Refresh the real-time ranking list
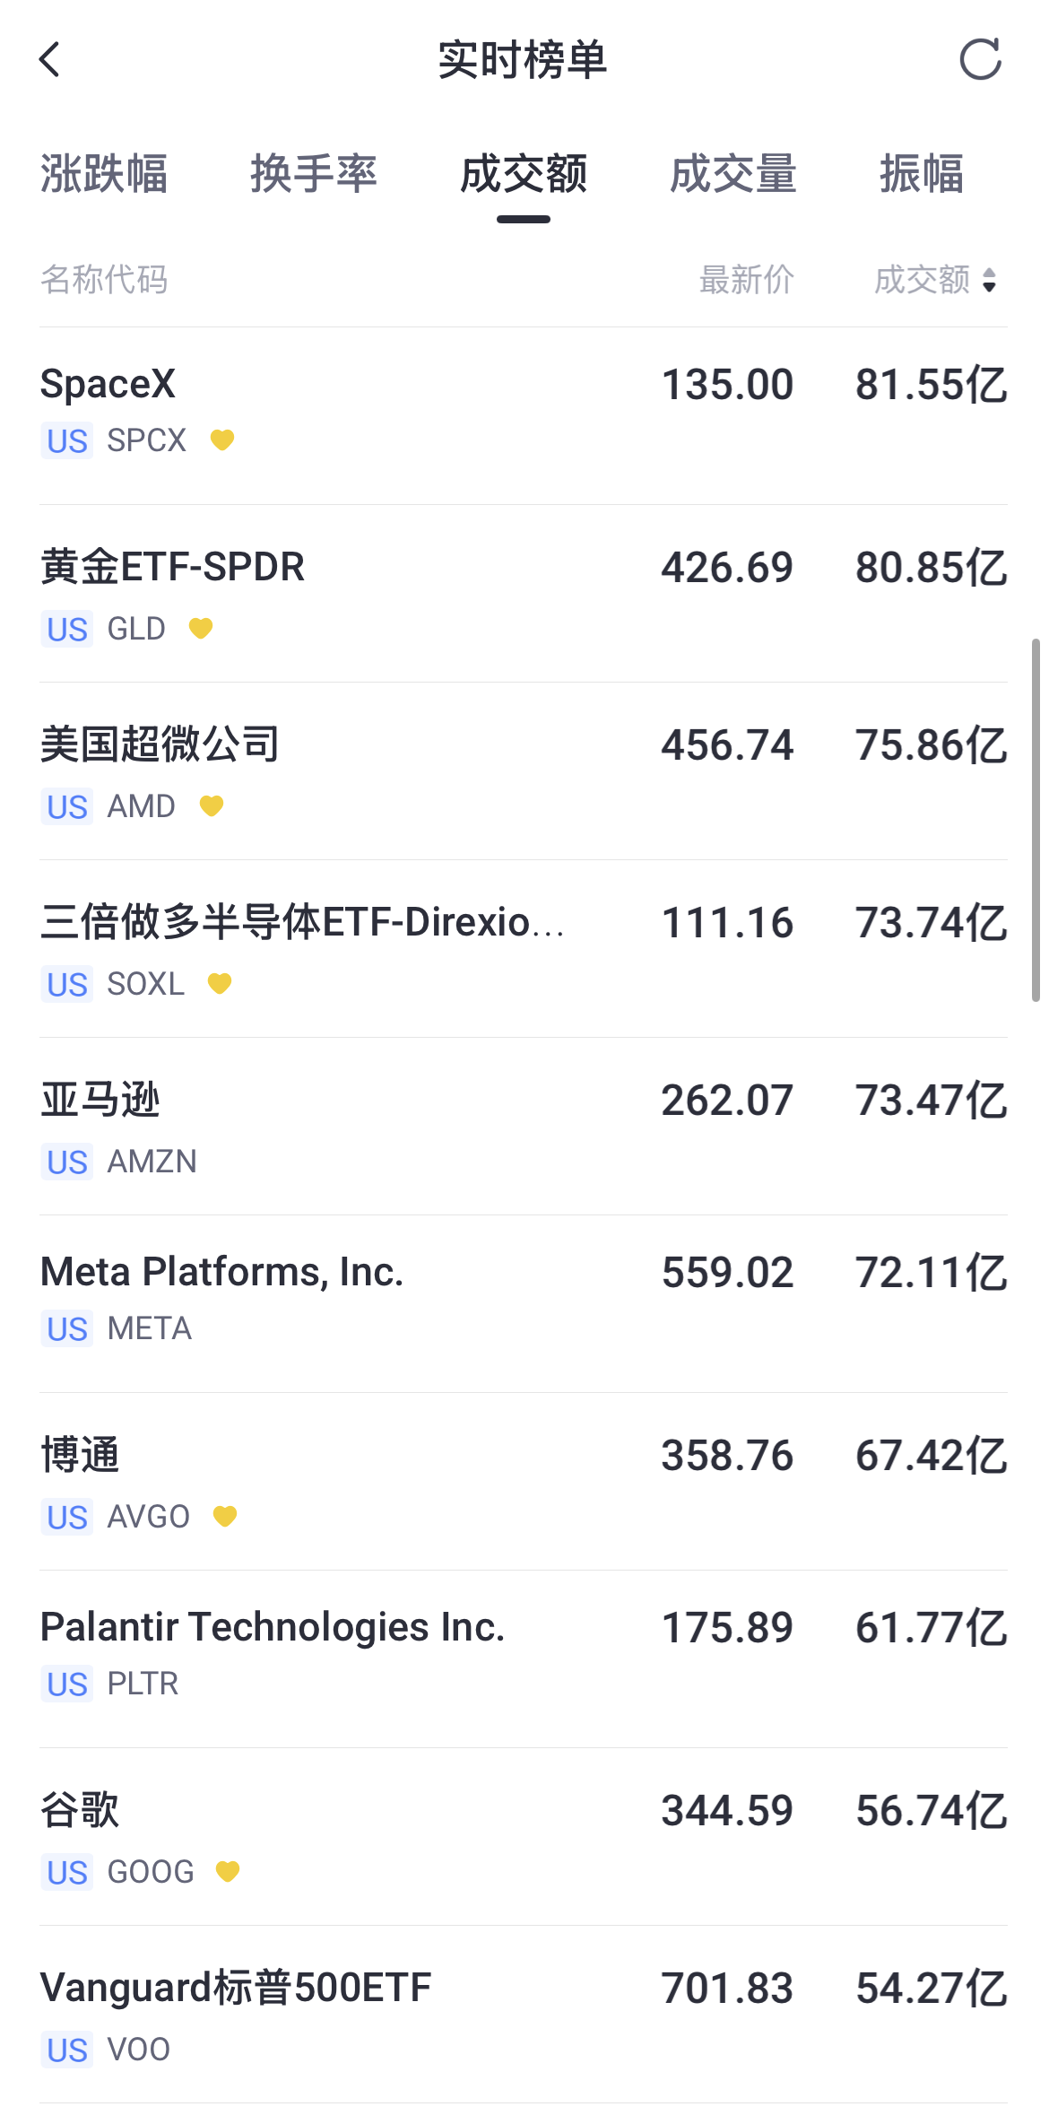The image size is (1049, 2124). [980, 59]
